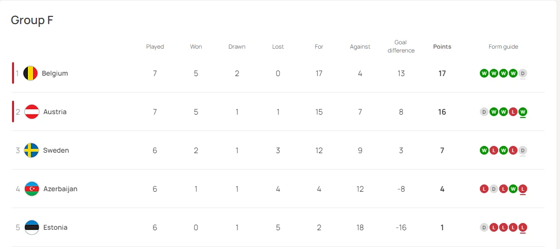Open the Azerbaijan team link

coord(60,189)
